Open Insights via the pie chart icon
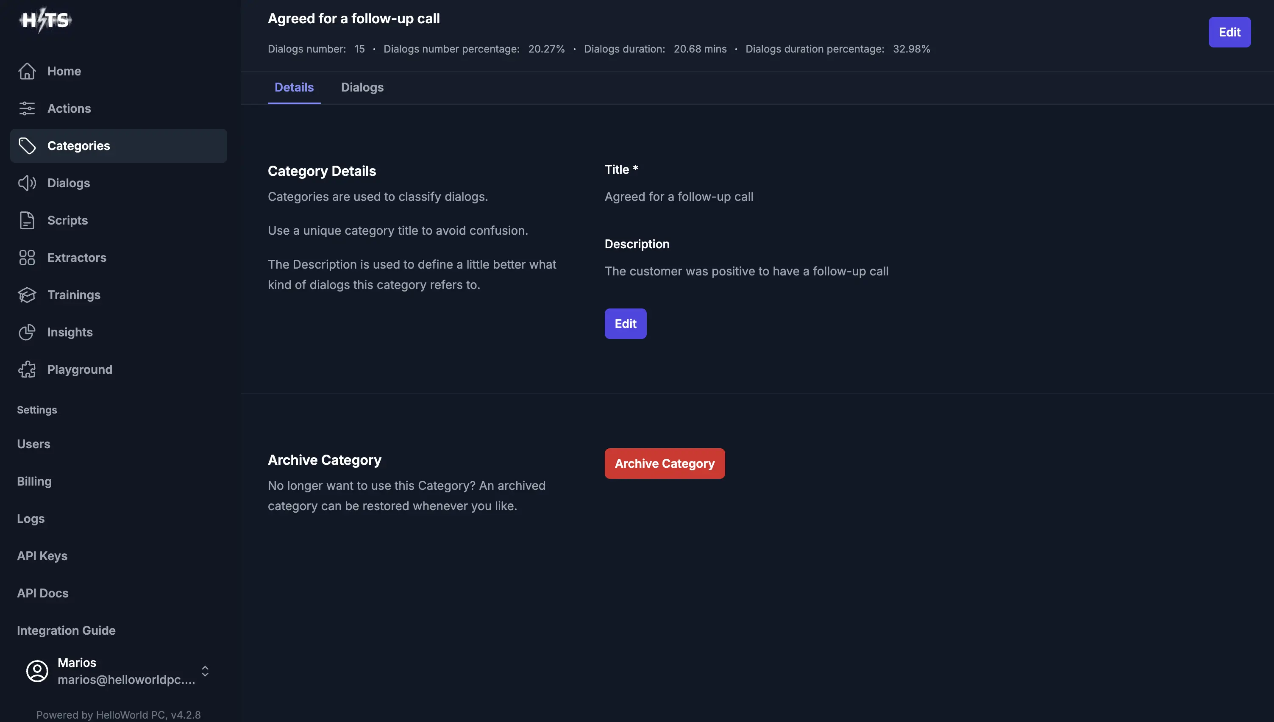1274x722 pixels. point(27,332)
